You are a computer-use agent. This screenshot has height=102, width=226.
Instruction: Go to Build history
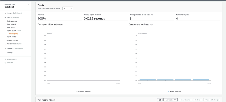[11, 27]
